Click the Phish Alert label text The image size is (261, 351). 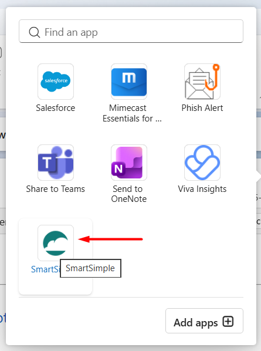coord(202,108)
